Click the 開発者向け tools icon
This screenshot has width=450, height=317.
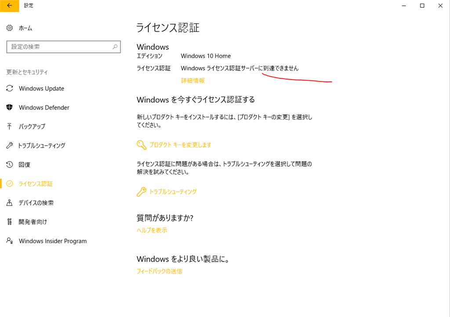pyautogui.click(x=10, y=222)
